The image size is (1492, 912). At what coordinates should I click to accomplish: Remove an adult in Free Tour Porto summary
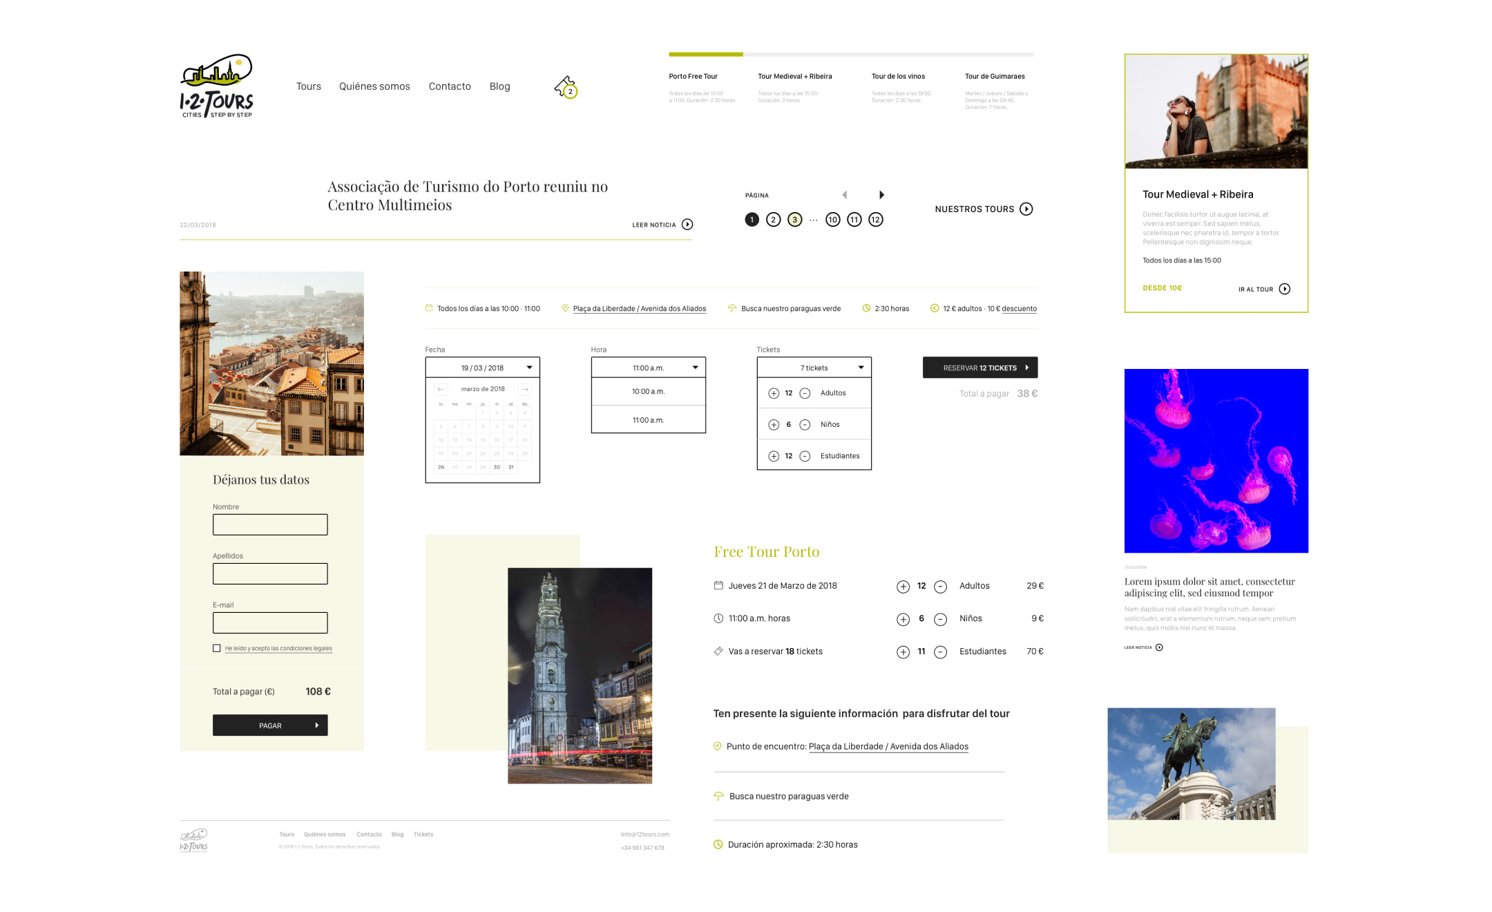coord(940,587)
